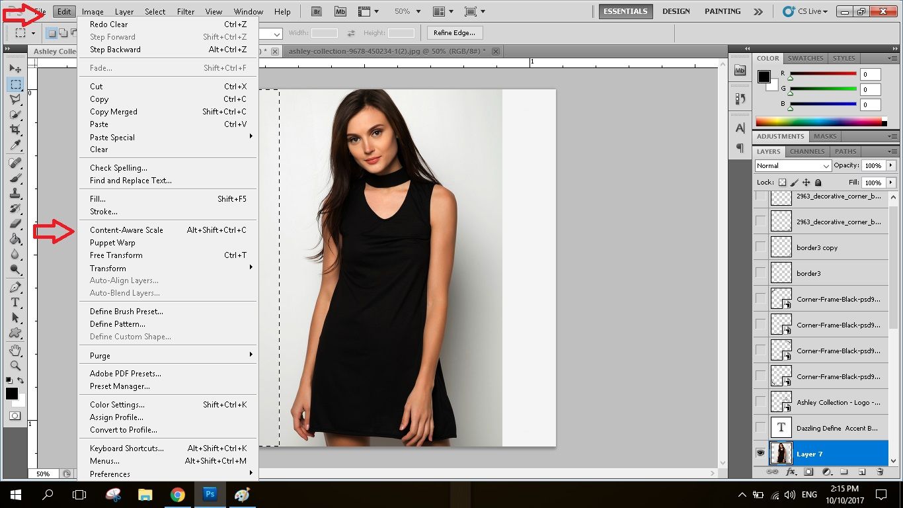Select the Move tool
The image size is (903, 508).
point(15,68)
